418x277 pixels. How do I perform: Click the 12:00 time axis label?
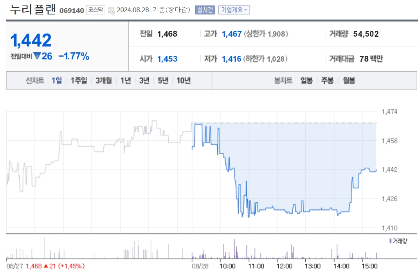285,266
